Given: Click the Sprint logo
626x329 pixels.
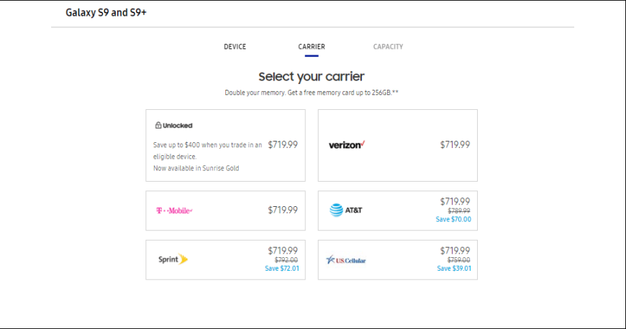Looking at the screenshot, I should click(x=173, y=259).
